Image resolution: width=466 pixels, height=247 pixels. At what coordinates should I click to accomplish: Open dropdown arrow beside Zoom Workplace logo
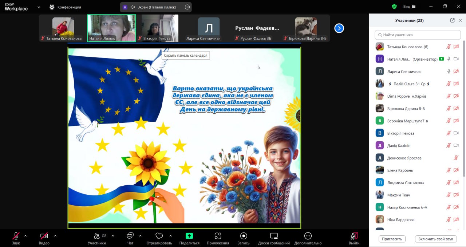39,7
